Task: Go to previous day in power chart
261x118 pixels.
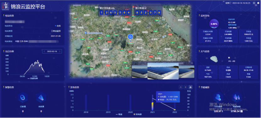Action: 44,52
